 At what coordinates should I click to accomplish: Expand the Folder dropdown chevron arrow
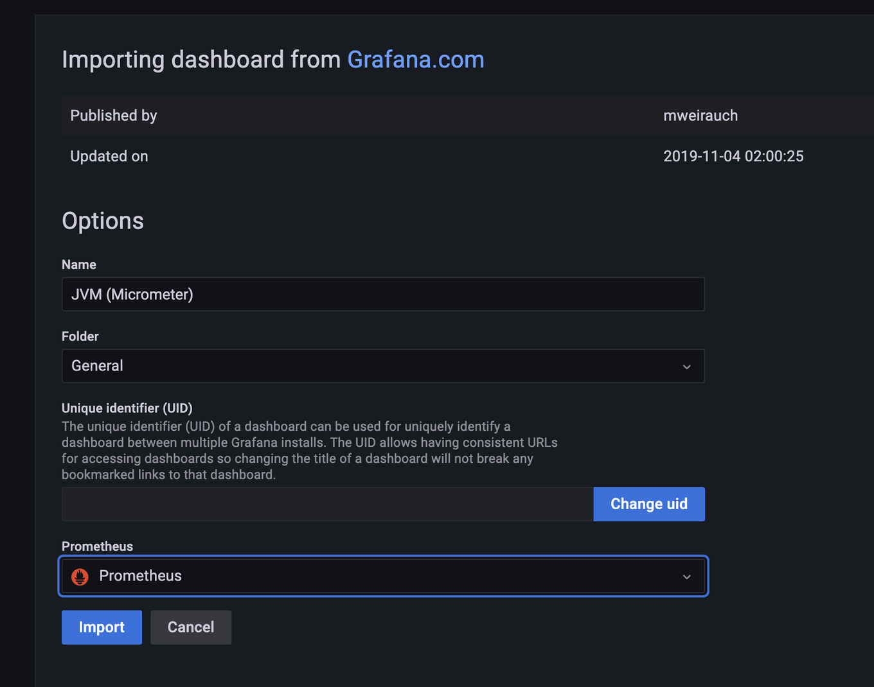pyautogui.click(x=686, y=367)
